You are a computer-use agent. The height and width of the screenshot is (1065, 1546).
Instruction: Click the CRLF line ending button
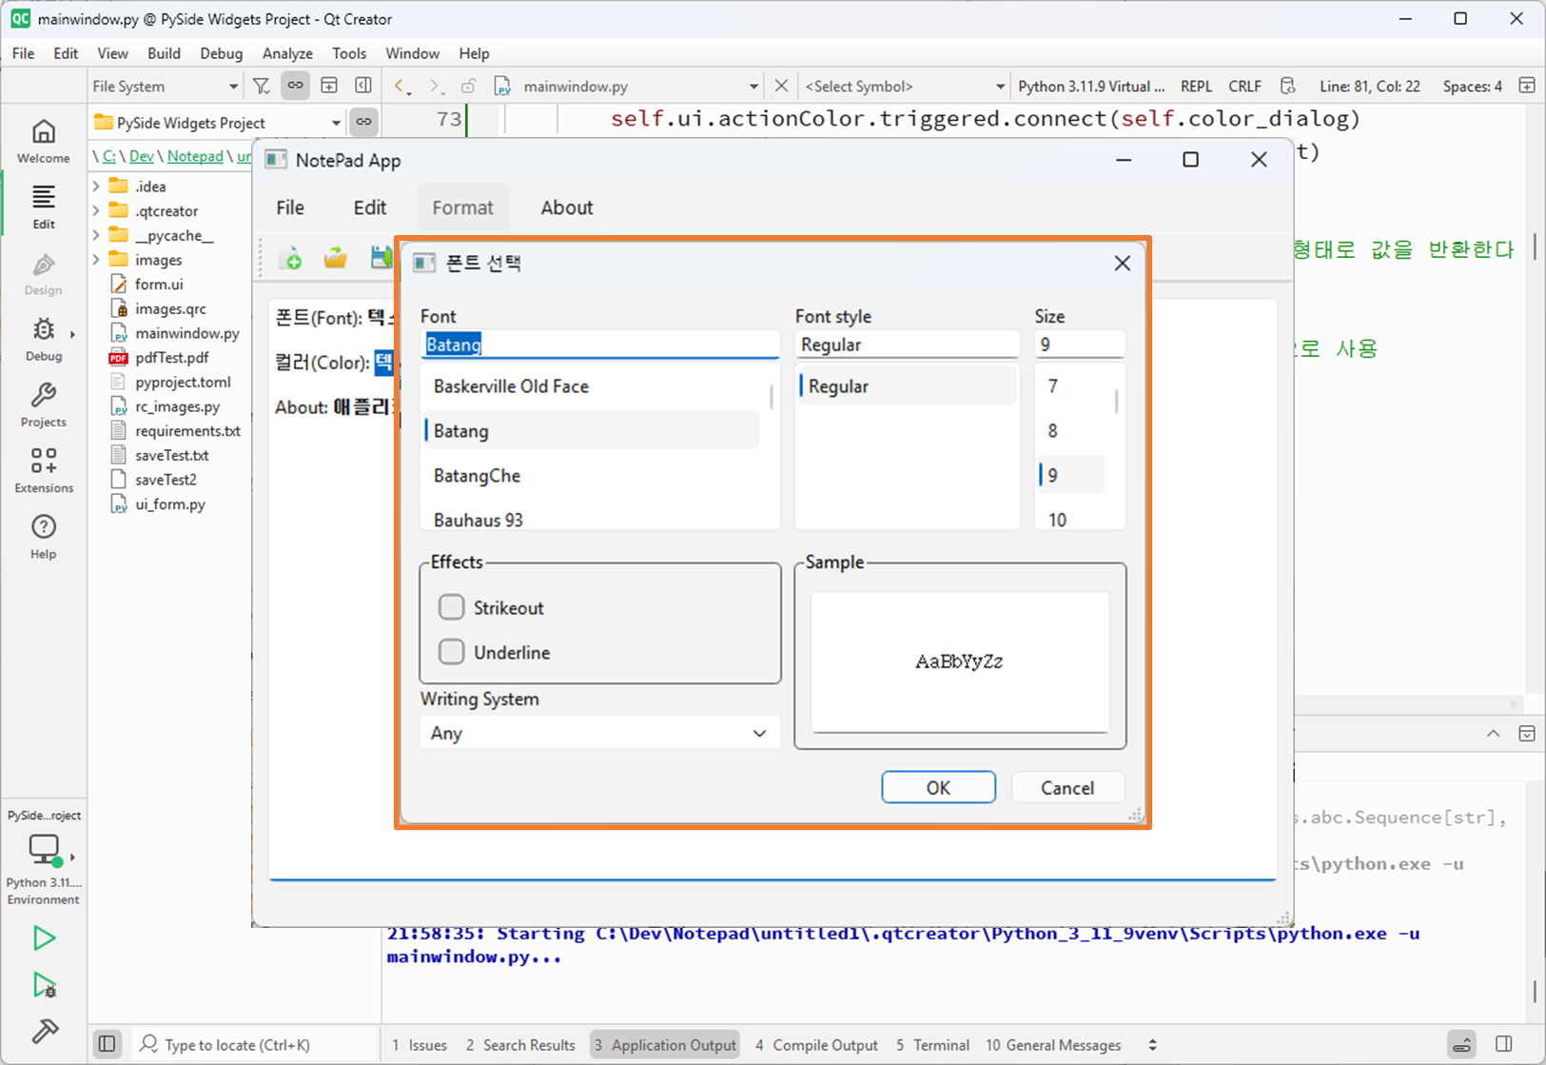pos(1244,86)
